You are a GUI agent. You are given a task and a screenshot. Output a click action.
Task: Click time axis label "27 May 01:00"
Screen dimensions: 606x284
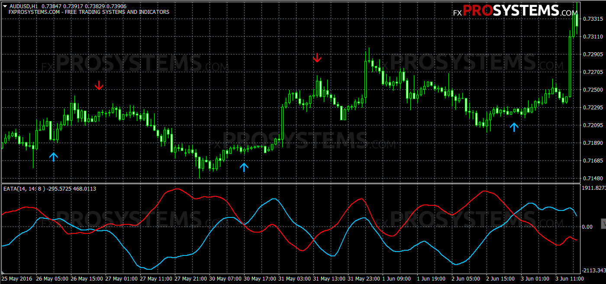click(121, 278)
